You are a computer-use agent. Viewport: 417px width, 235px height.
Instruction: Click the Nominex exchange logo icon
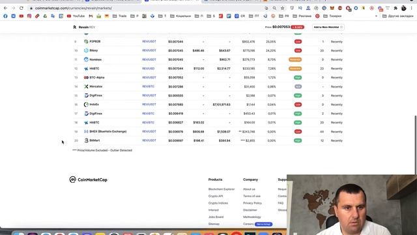[86, 59]
